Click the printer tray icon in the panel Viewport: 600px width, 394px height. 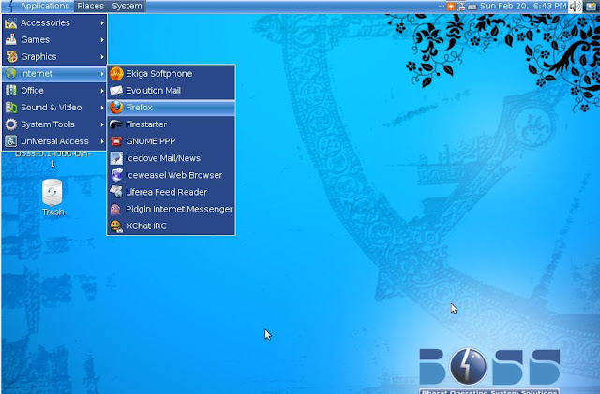click(x=461, y=7)
